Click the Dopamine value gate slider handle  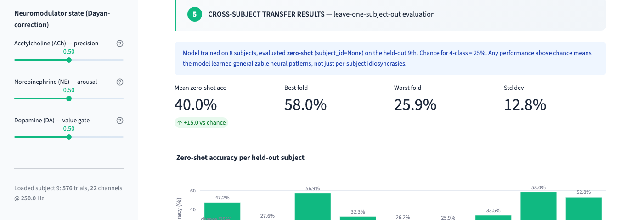(69, 137)
